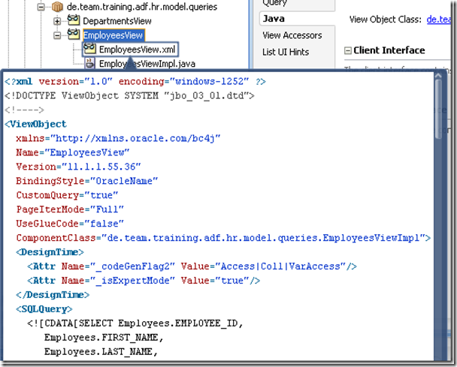Open the View Accessors tab
The image size is (457, 367).
(292, 35)
